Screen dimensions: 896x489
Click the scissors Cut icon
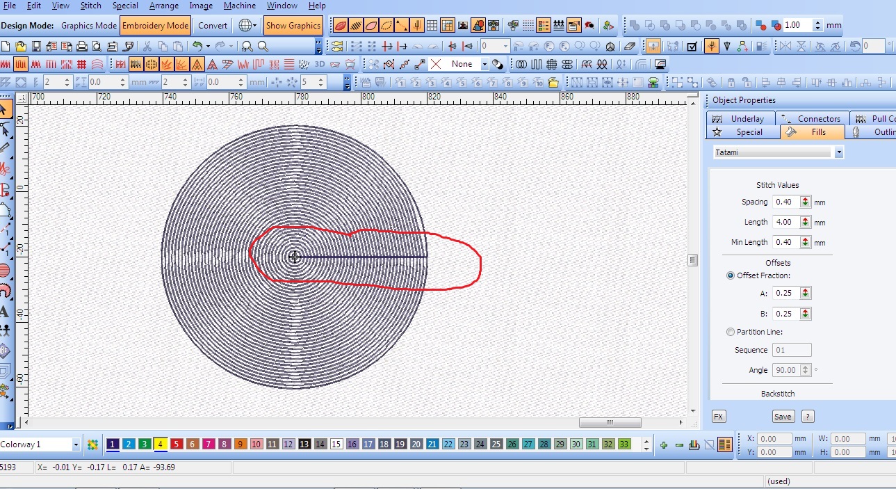click(147, 47)
